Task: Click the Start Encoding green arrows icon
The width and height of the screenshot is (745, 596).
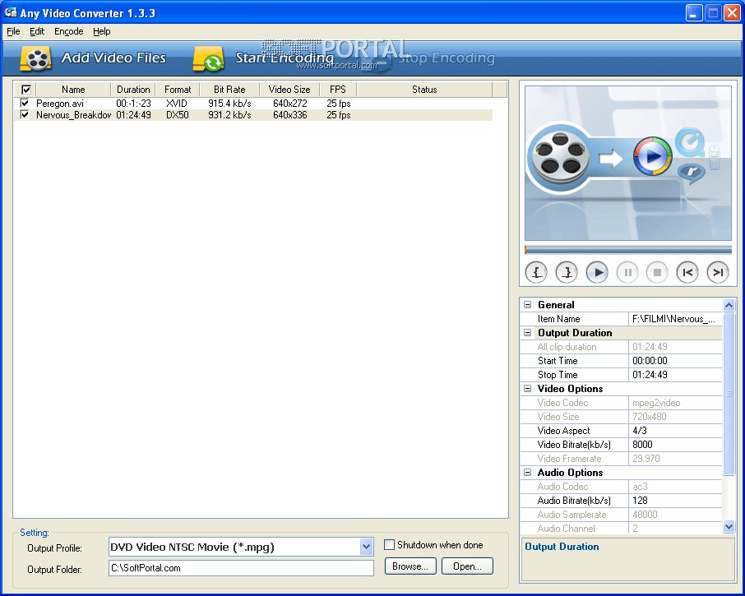Action: [x=209, y=59]
